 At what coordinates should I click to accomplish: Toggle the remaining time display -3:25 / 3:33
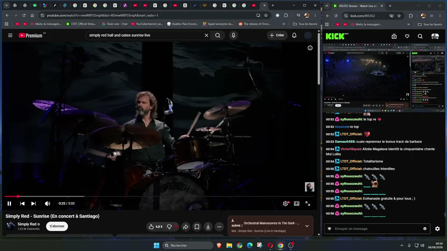(66, 204)
